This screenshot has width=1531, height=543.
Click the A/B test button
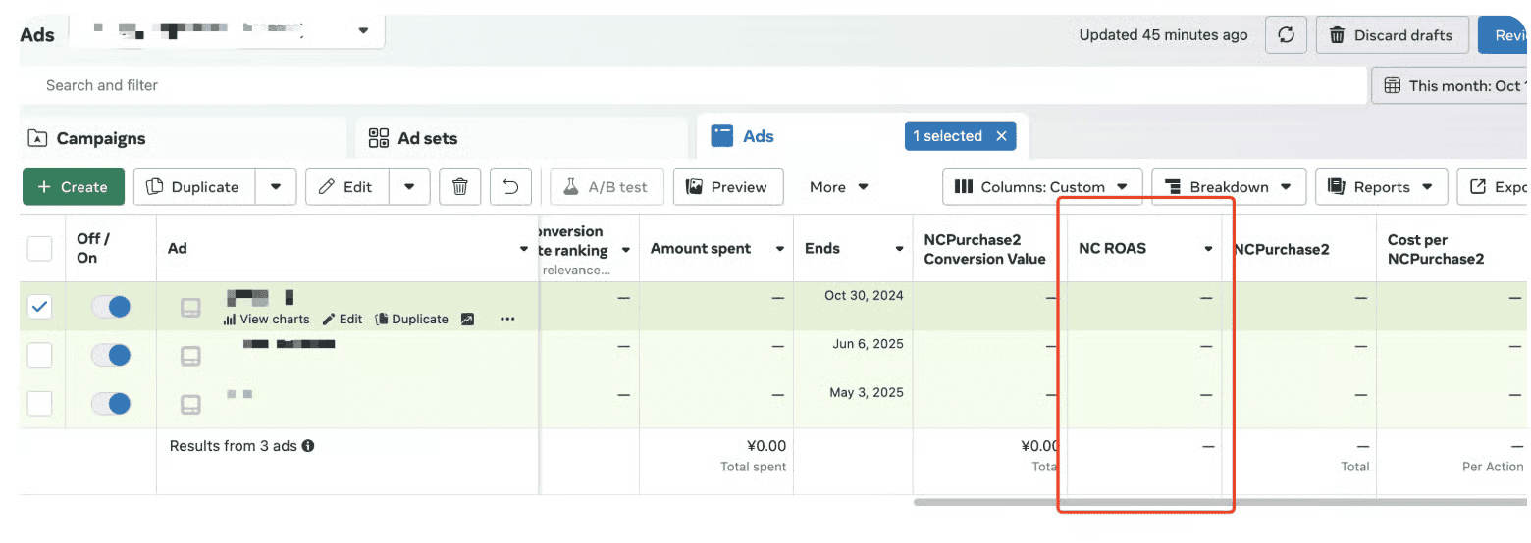click(x=607, y=186)
